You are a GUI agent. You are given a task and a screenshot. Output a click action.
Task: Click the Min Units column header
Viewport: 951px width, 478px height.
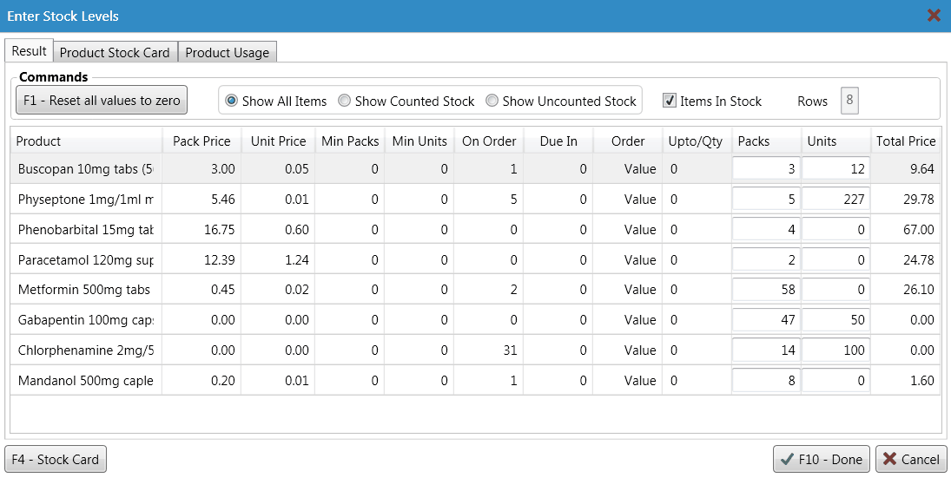click(419, 141)
